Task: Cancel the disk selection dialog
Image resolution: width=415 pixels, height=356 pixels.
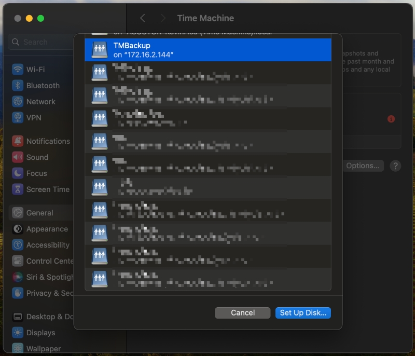Action: (x=243, y=312)
